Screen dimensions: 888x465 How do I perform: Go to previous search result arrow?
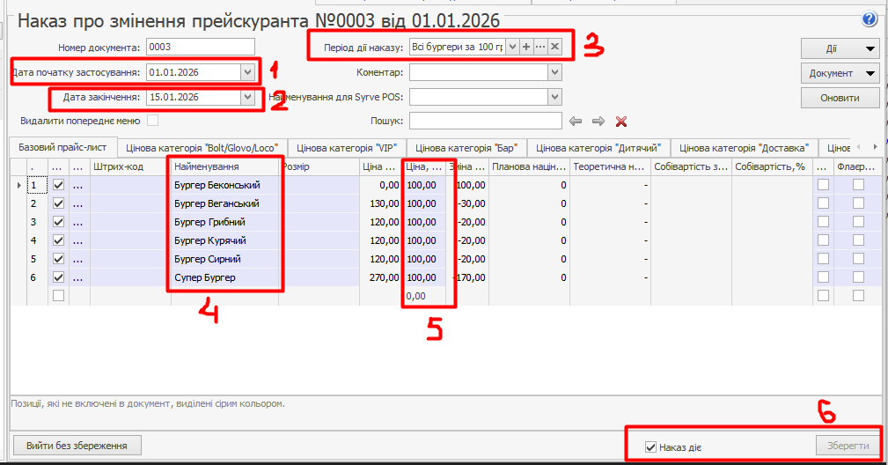click(x=576, y=122)
